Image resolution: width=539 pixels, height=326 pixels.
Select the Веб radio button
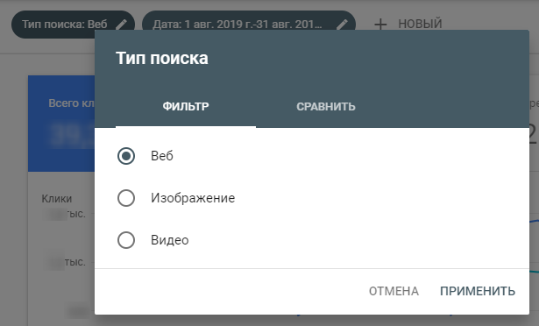126,156
